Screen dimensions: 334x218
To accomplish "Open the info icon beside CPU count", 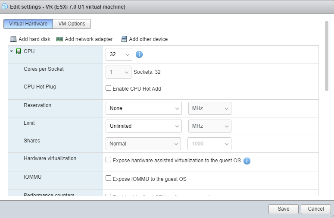I will tap(139, 54).
